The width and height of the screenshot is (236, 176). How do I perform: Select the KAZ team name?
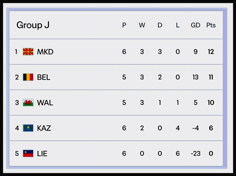coord(44,128)
